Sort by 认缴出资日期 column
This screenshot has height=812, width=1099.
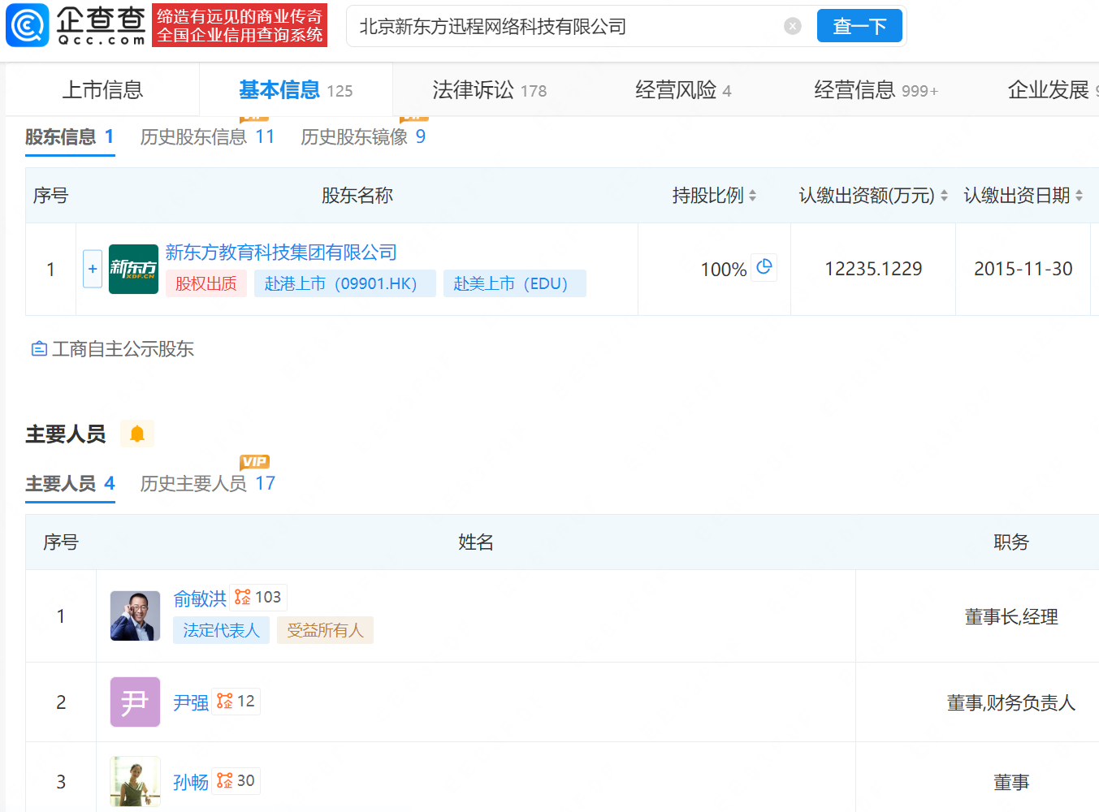pyautogui.click(x=1079, y=196)
